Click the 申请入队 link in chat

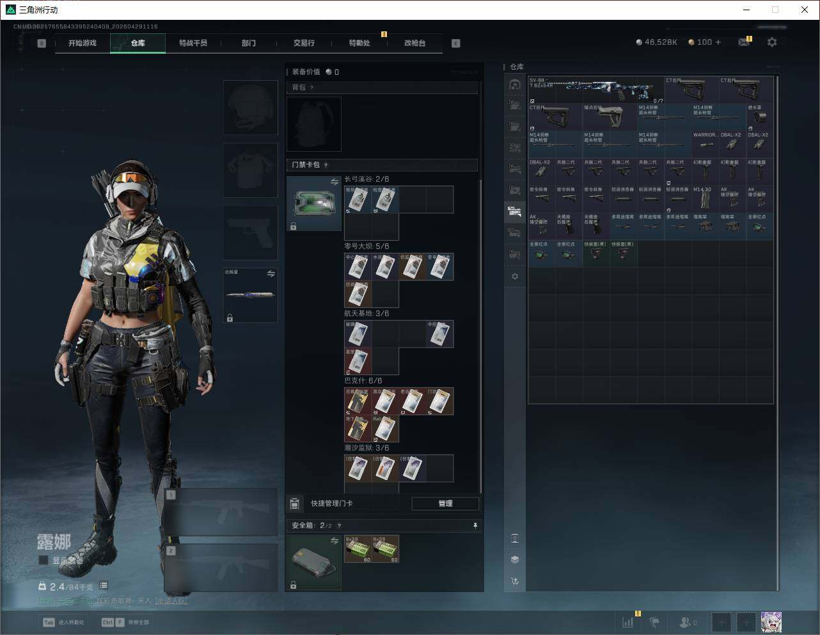(171, 601)
